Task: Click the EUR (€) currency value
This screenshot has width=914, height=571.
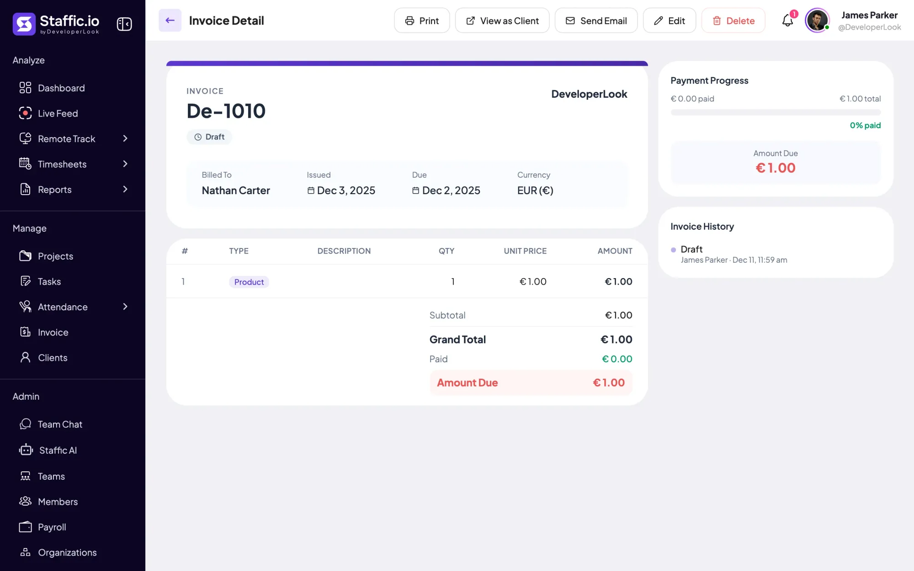Action: tap(535, 190)
